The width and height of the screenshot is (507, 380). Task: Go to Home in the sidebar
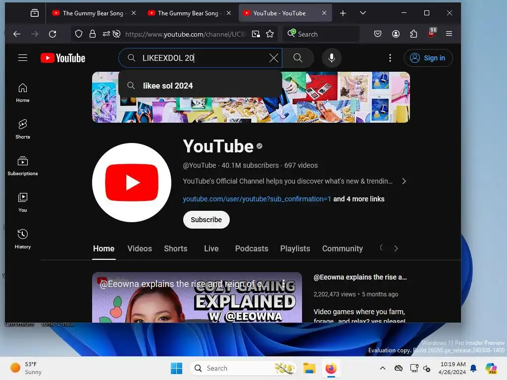(23, 93)
